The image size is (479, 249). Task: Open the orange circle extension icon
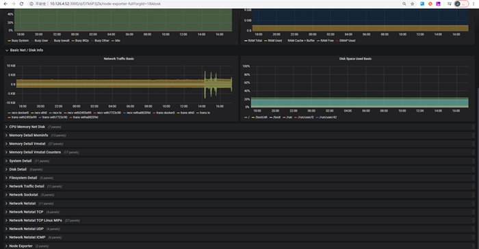pos(430,3)
